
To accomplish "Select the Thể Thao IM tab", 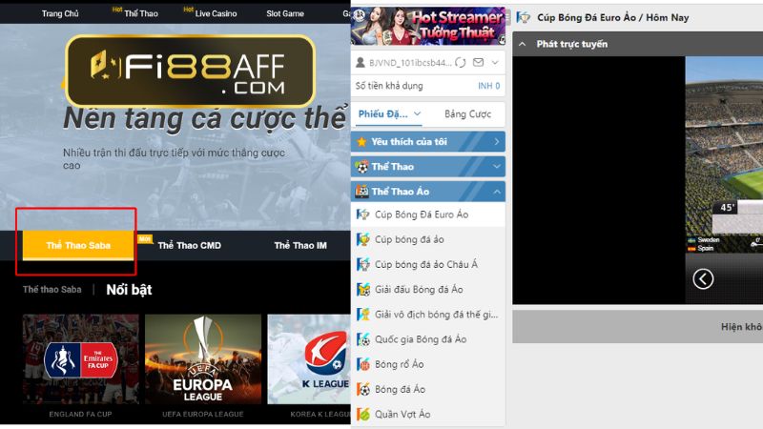I will 300,245.
